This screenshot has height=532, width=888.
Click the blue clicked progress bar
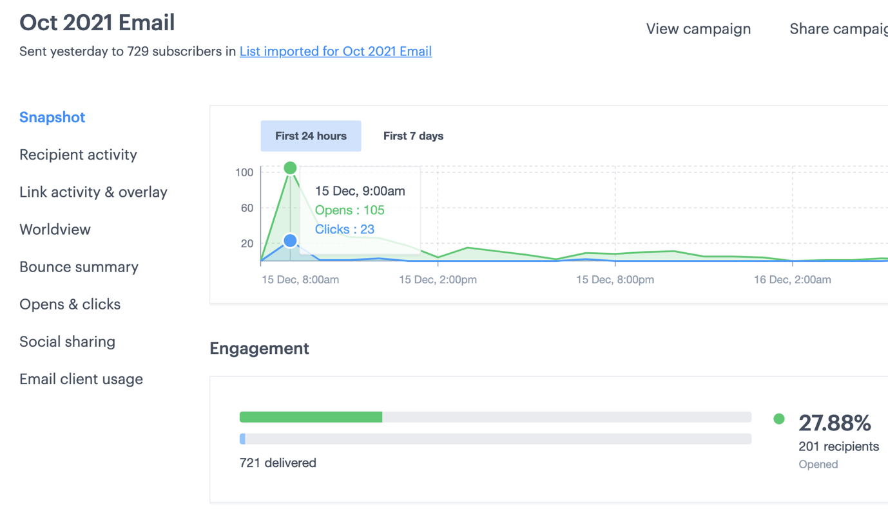point(242,439)
